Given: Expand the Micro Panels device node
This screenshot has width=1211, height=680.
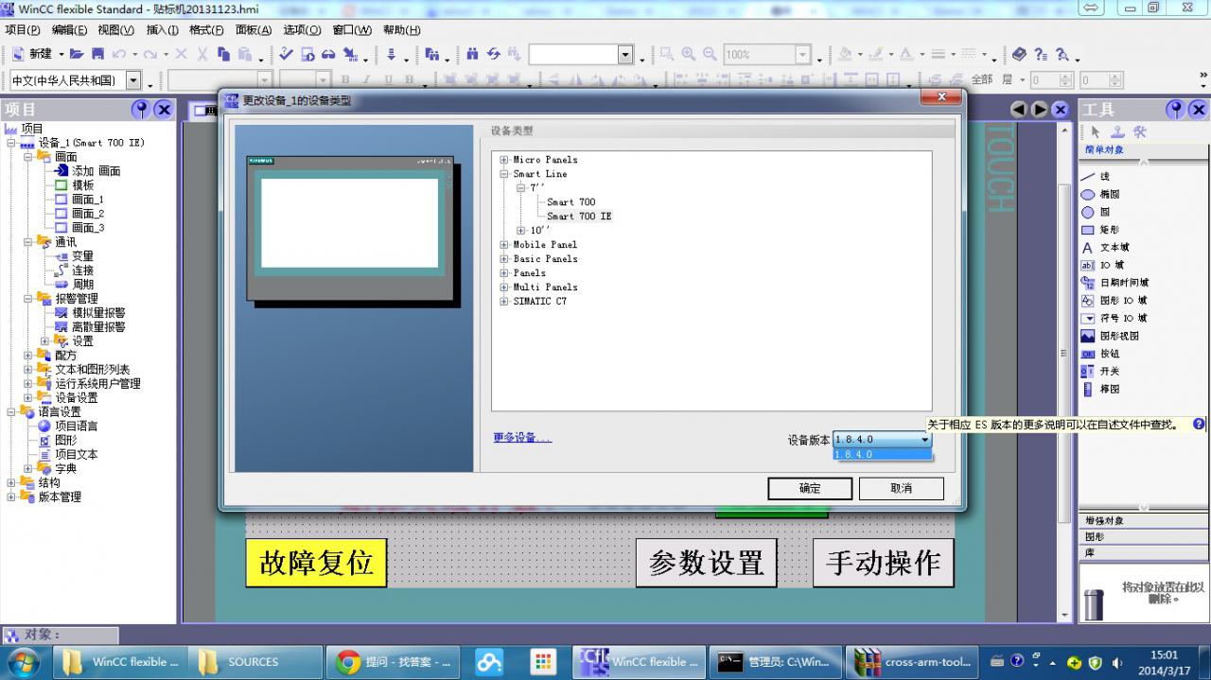Looking at the screenshot, I should point(504,160).
